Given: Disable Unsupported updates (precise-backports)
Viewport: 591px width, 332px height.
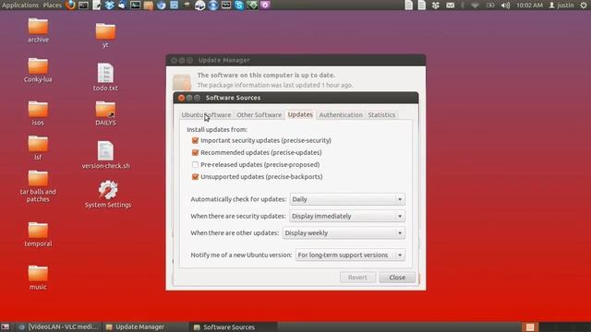Looking at the screenshot, I should tap(195, 176).
